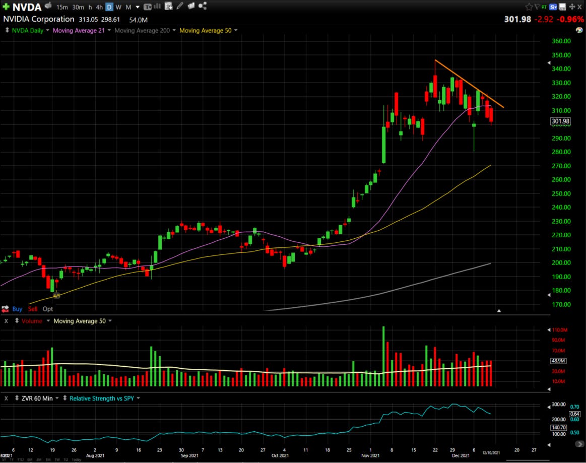Open the color palette icon
The image size is (586, 463).
pyautogui.click(x=579, y=30)
